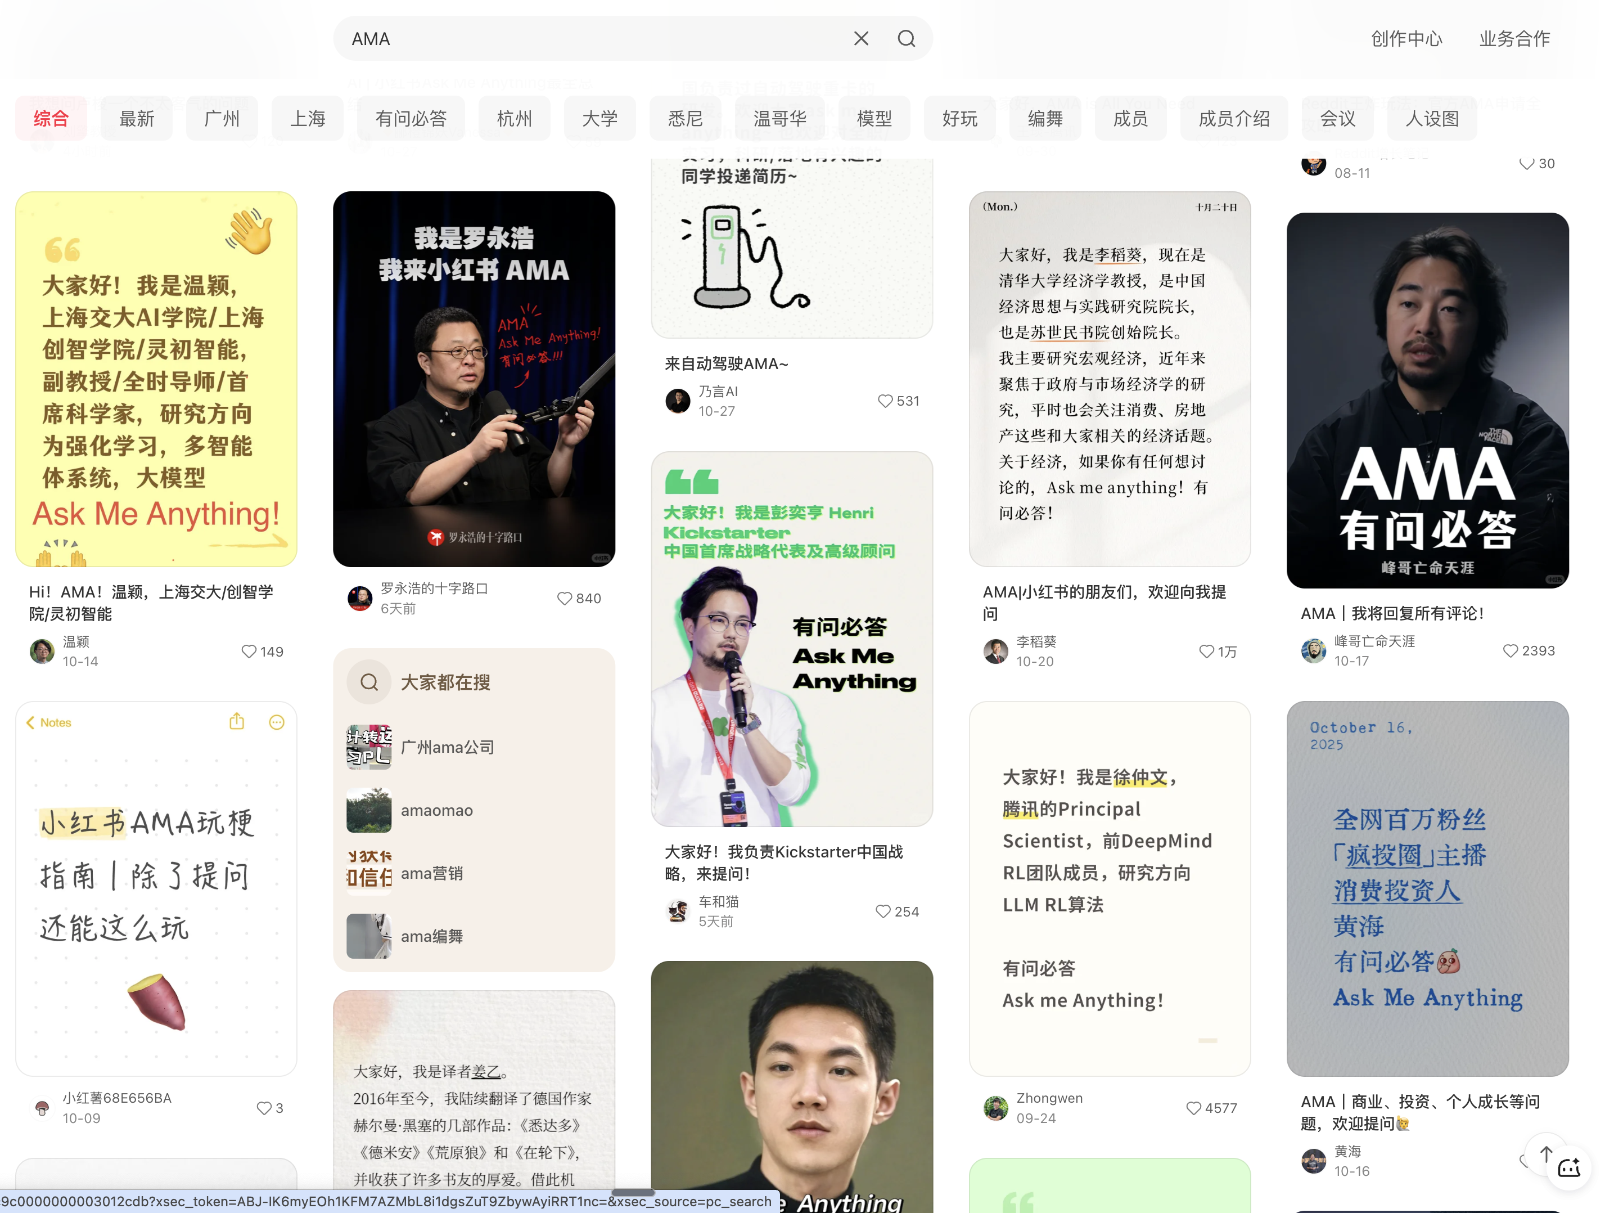Like Zhongwen's post heart icon
Screen dimensions: 1605x1213
pyautogui.click(x=1193, y=1108)
